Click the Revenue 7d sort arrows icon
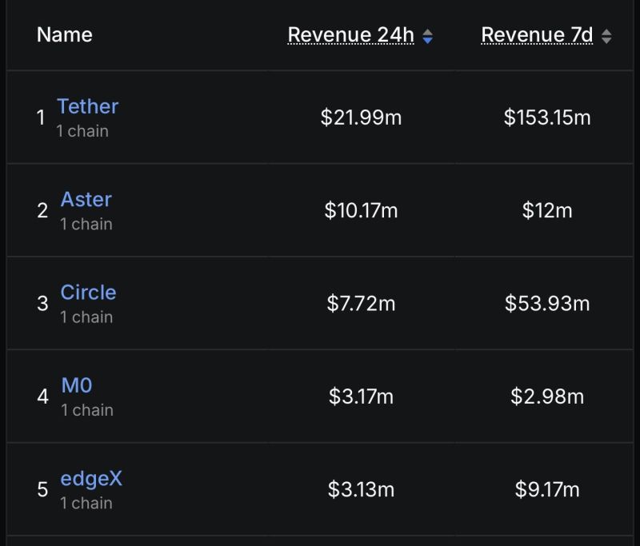 [606, 36]
